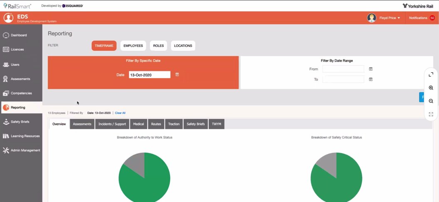Open calendar picker beside specific Date field

coord(177,75)
